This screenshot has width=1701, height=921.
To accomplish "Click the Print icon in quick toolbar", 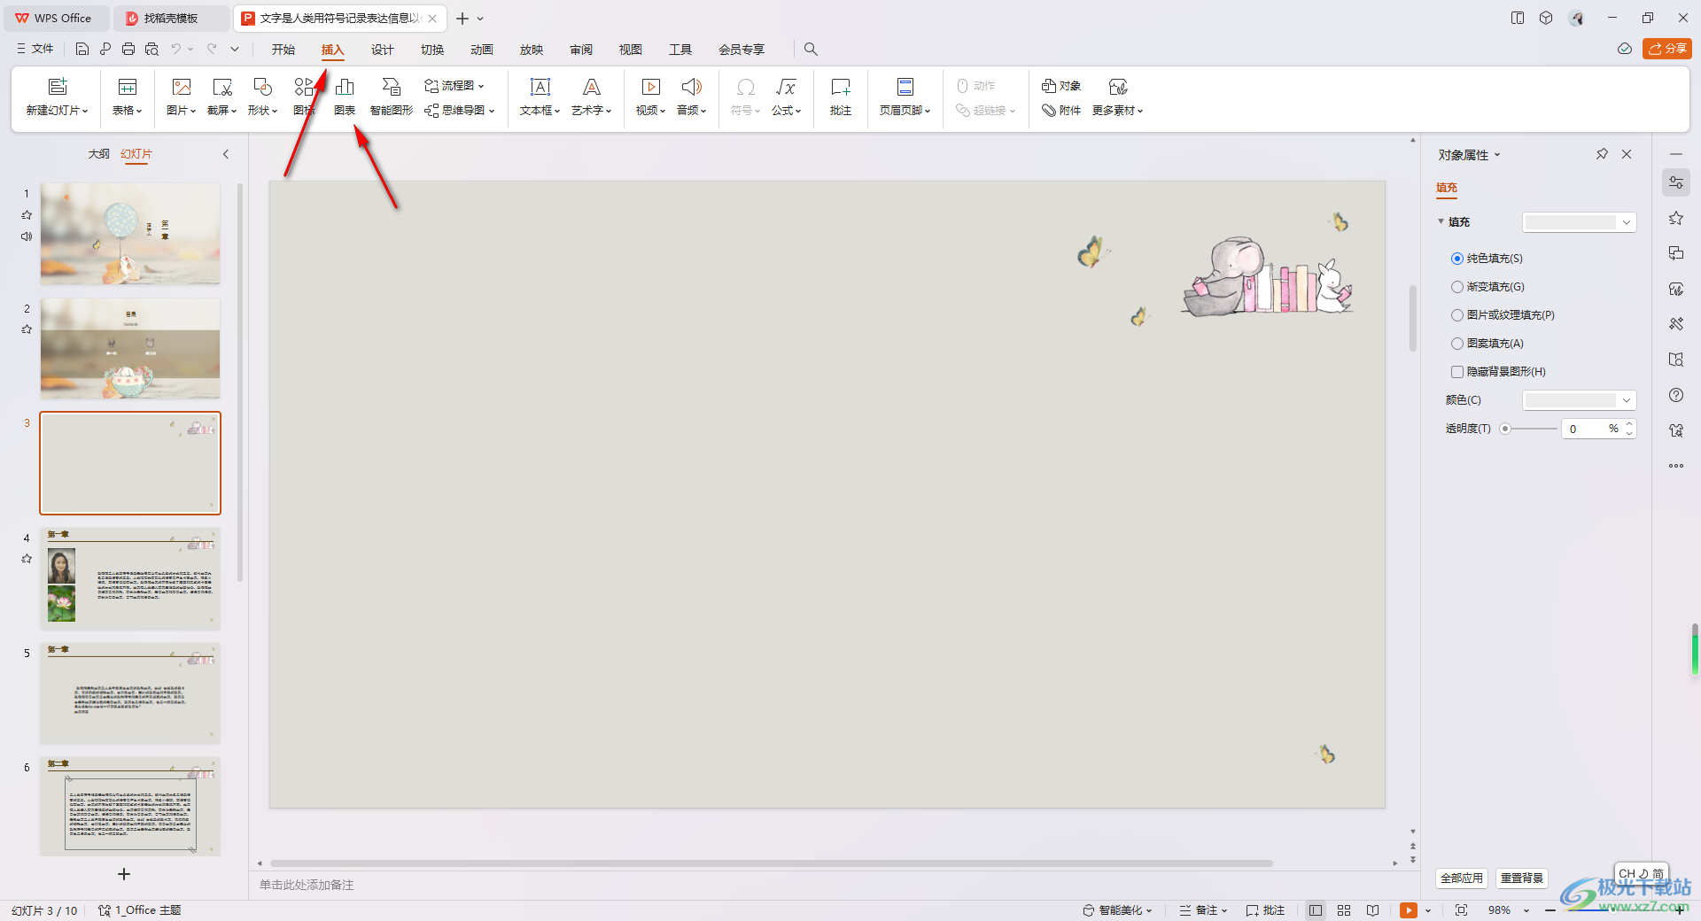I will coord(128,49).
